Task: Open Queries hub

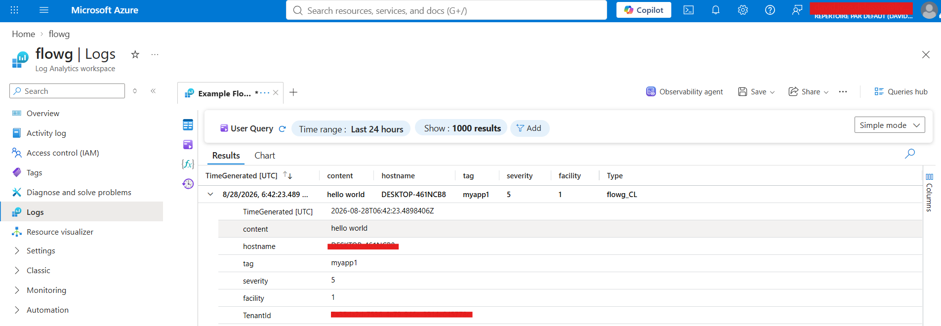Action: coord(901,91)
